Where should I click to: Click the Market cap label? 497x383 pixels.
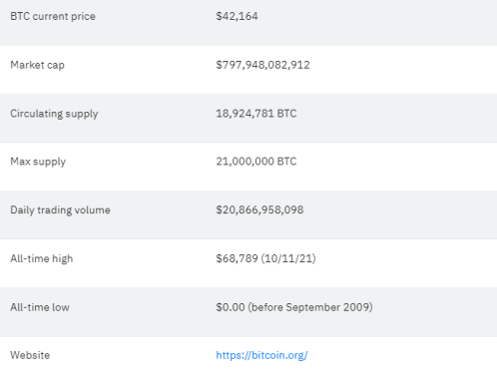point(37,65)
